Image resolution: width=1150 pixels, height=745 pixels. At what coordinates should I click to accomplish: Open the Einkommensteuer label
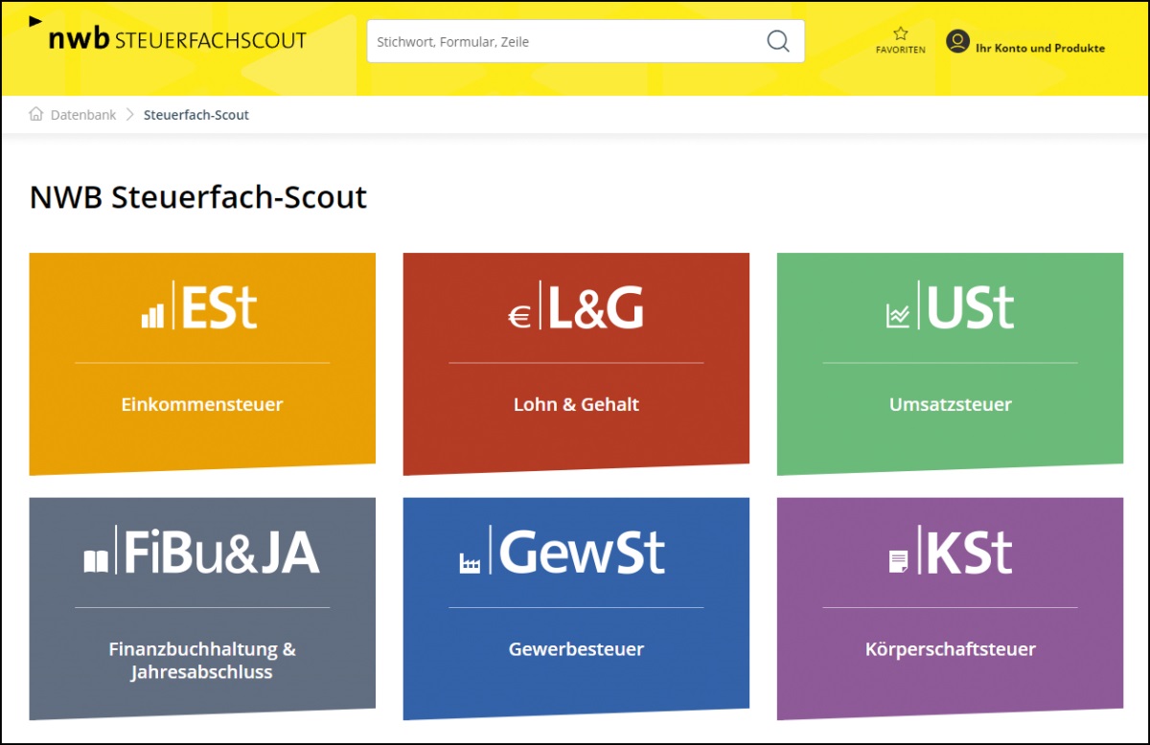[x=202, y=404]
